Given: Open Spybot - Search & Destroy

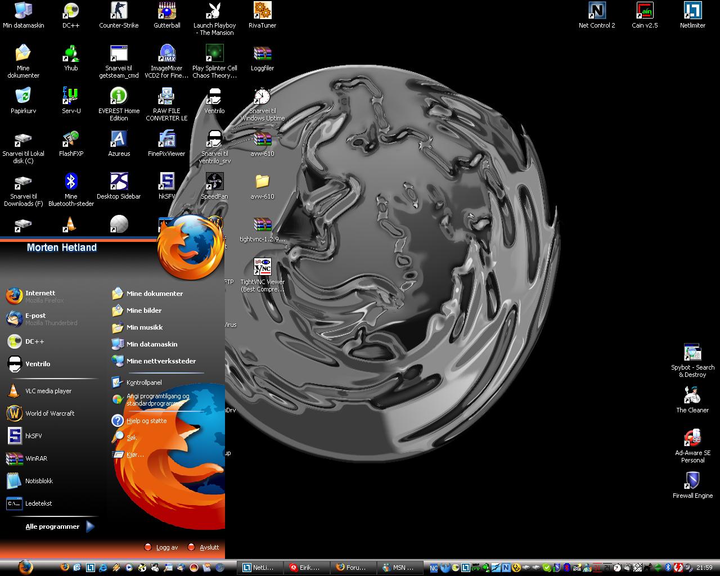Looking at the screenshot, I should [x=692, y=361].
